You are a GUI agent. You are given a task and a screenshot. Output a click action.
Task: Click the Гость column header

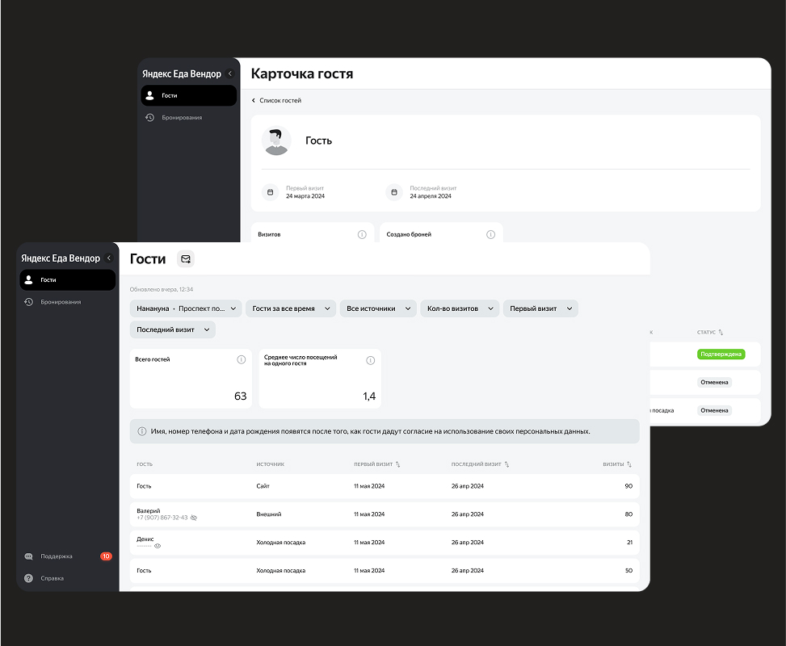pyautogui.click(x=145, y=464)
